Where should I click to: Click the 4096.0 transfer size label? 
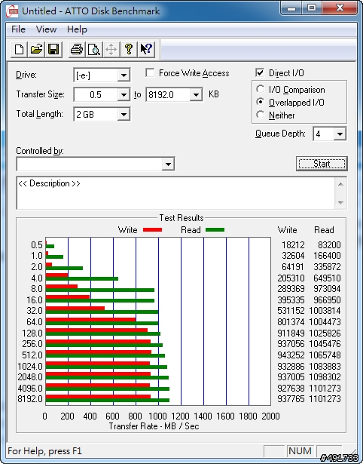30,388
